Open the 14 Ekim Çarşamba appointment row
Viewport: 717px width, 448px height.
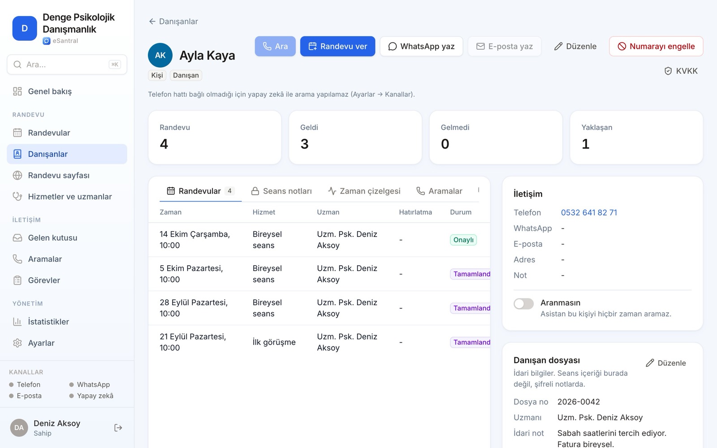coord(319,240)
